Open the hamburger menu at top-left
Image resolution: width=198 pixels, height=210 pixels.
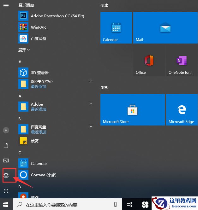[6, 5]
